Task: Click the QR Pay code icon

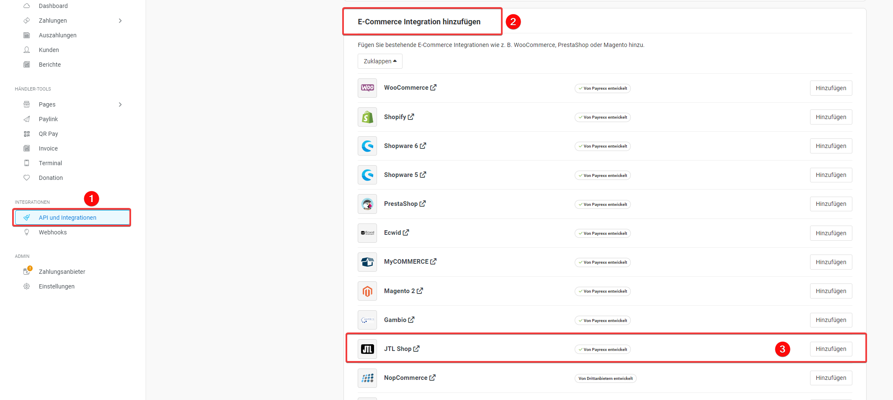Action: tap(27, 134)
